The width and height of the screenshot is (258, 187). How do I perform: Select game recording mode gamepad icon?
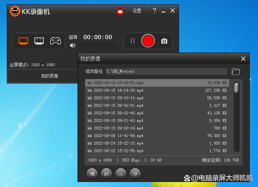(x=56, y=41)
